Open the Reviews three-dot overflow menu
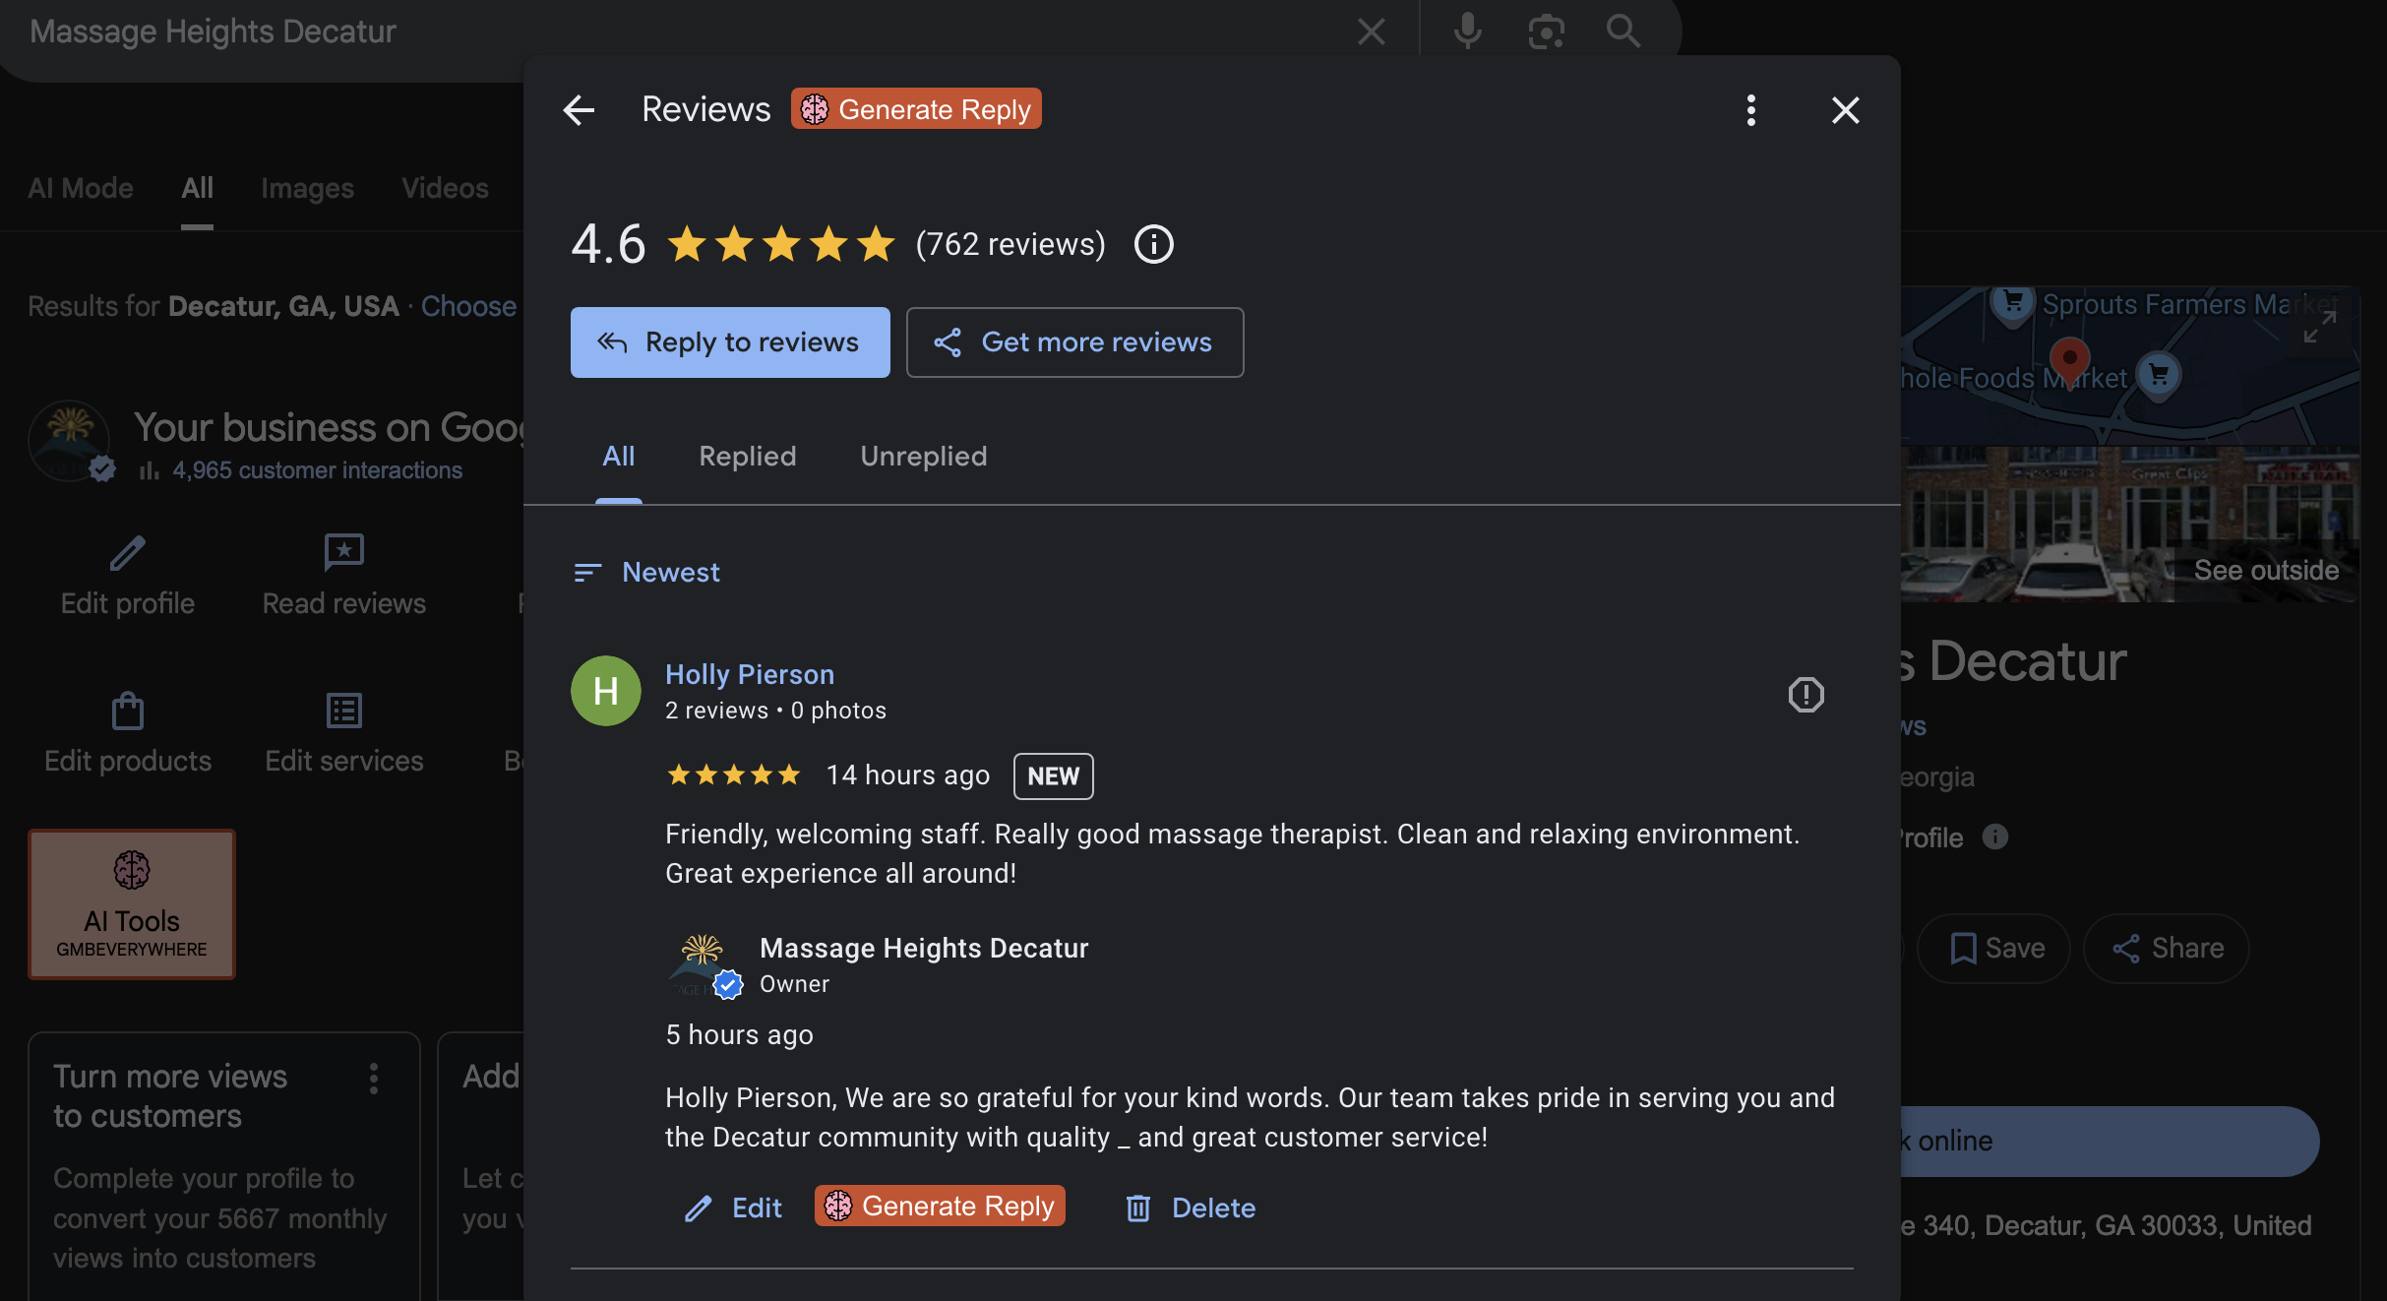2387x1301 pixels. pos(1750,109)
